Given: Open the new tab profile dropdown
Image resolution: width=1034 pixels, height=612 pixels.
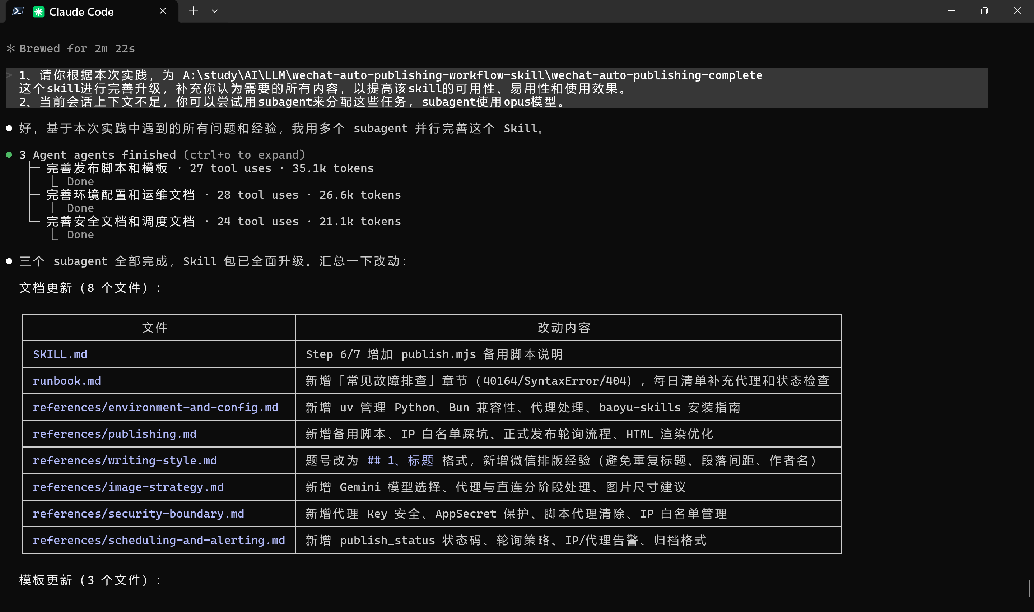Looking at the screenshot, I should (x=215, y=11).
